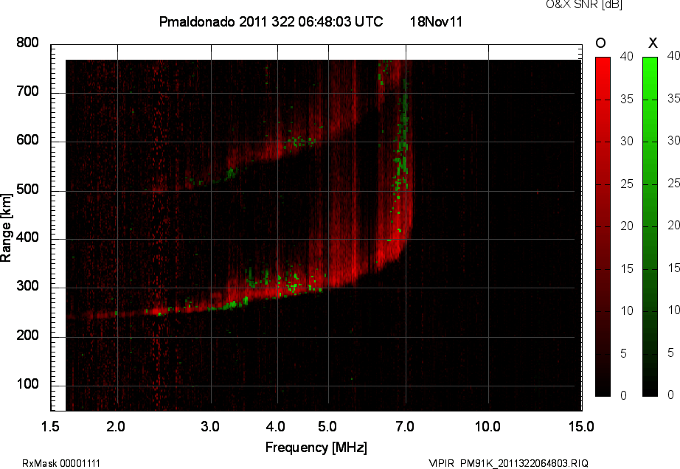
Task: Click the 'Range [km]' axis label
Action: pos(6,228)
